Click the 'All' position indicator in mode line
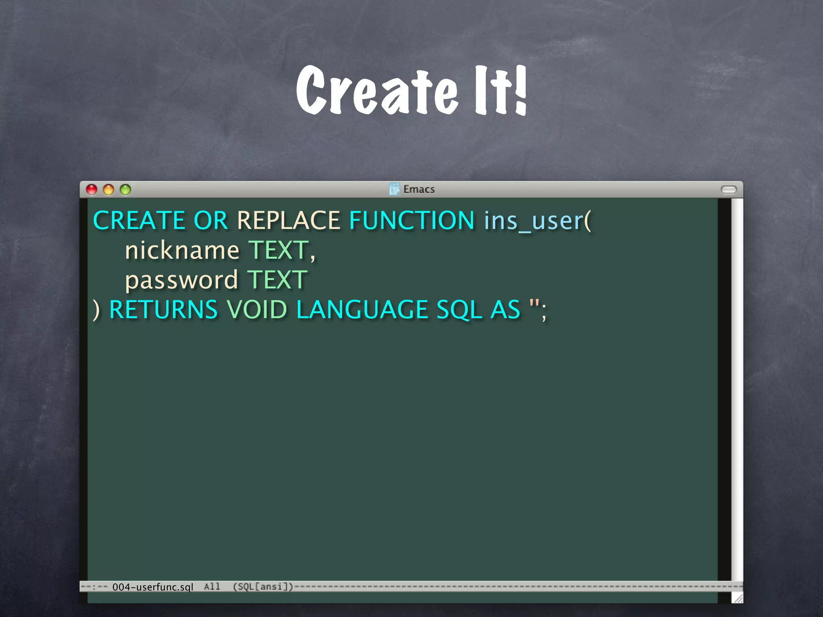 212,586
